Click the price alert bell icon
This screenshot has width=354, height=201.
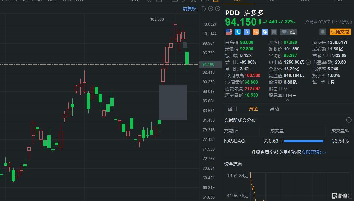tap(323, 32)
